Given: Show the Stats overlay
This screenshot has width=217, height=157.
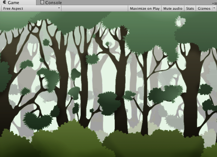Looking at the screenshot, I should click(190, 9).
